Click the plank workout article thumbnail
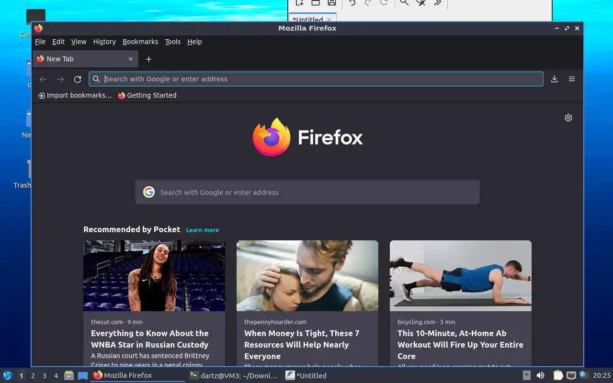This screenshot has width=613, height=383. [x=461, y=276]
